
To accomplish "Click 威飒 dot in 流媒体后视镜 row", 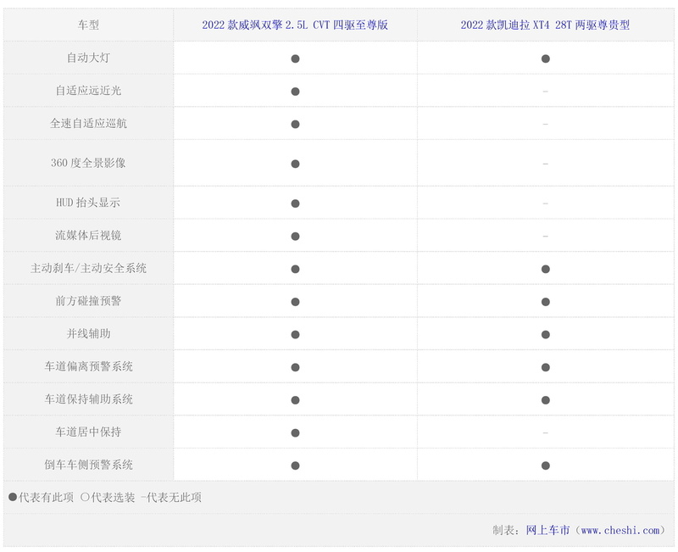I will 295,237.
